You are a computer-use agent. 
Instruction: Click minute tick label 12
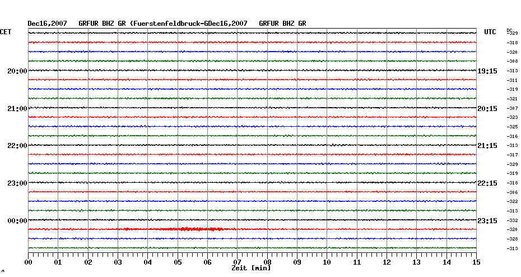(387, 262)
